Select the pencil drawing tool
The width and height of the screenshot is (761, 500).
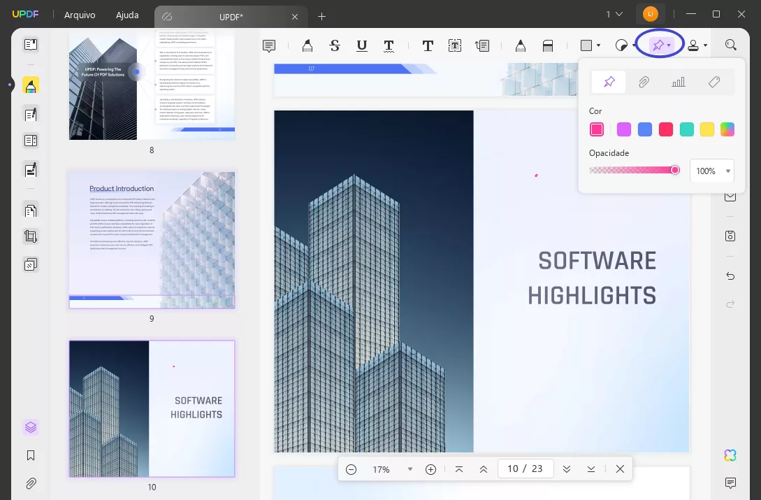coord(521,45)
